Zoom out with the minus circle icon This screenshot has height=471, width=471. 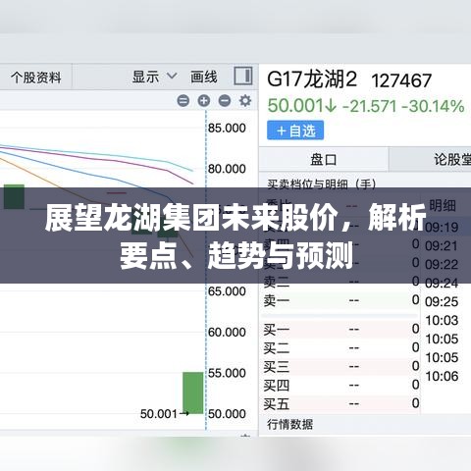[225, 101]
